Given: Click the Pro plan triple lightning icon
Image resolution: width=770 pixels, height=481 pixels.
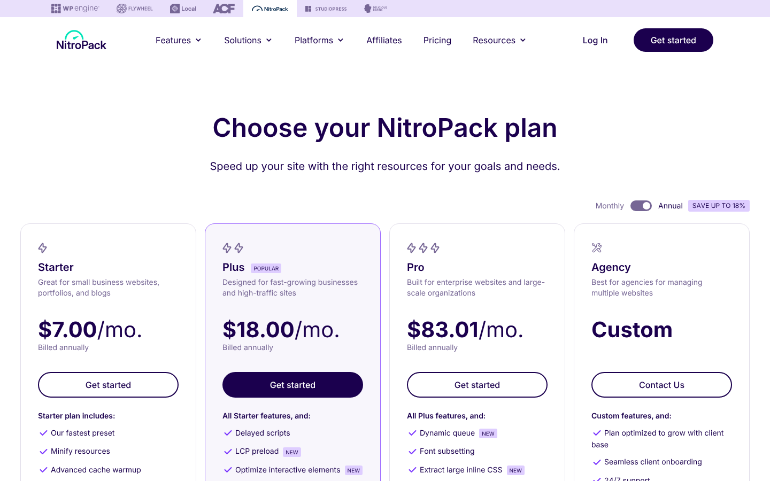Looking at the screenshot, I should point(423,248).
